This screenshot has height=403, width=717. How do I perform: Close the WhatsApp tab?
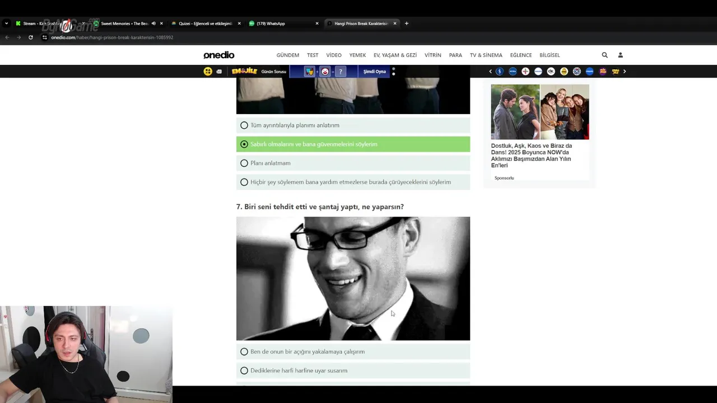[317, 24]
